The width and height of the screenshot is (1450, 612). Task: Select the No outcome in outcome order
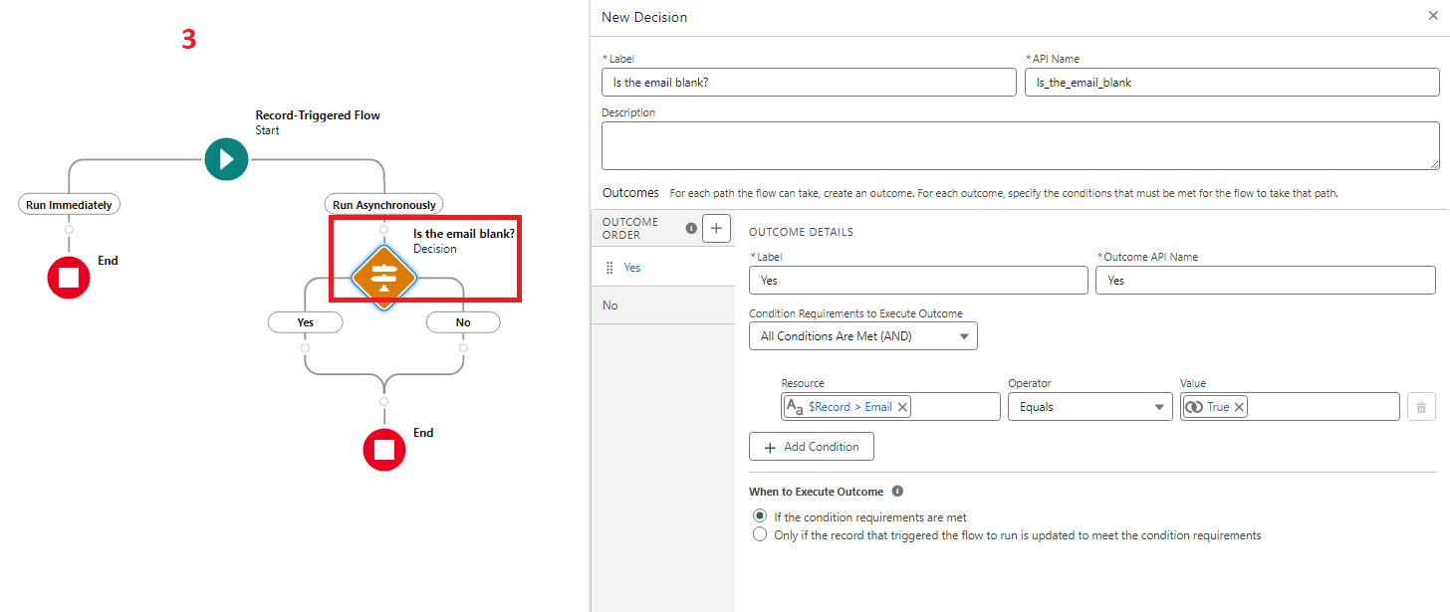coord(610,306)
